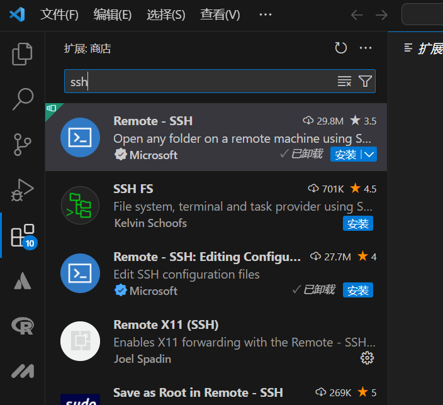Screen dimensions: 443x405
Task: Open the Source Control view
Action: [x=22, y=144]
